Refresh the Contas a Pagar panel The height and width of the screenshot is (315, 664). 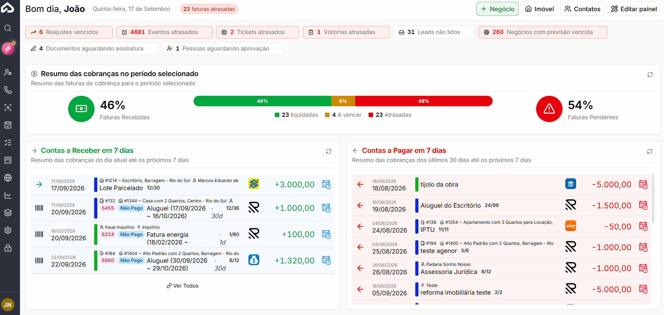pyautogui.click(x=650, y=151)
